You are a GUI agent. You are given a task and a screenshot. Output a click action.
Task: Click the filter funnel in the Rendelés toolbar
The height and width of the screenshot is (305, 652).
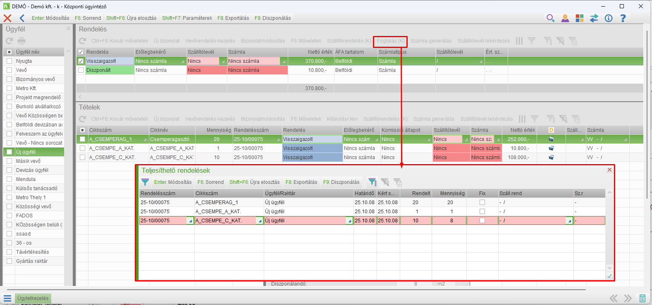click(532, 41)
